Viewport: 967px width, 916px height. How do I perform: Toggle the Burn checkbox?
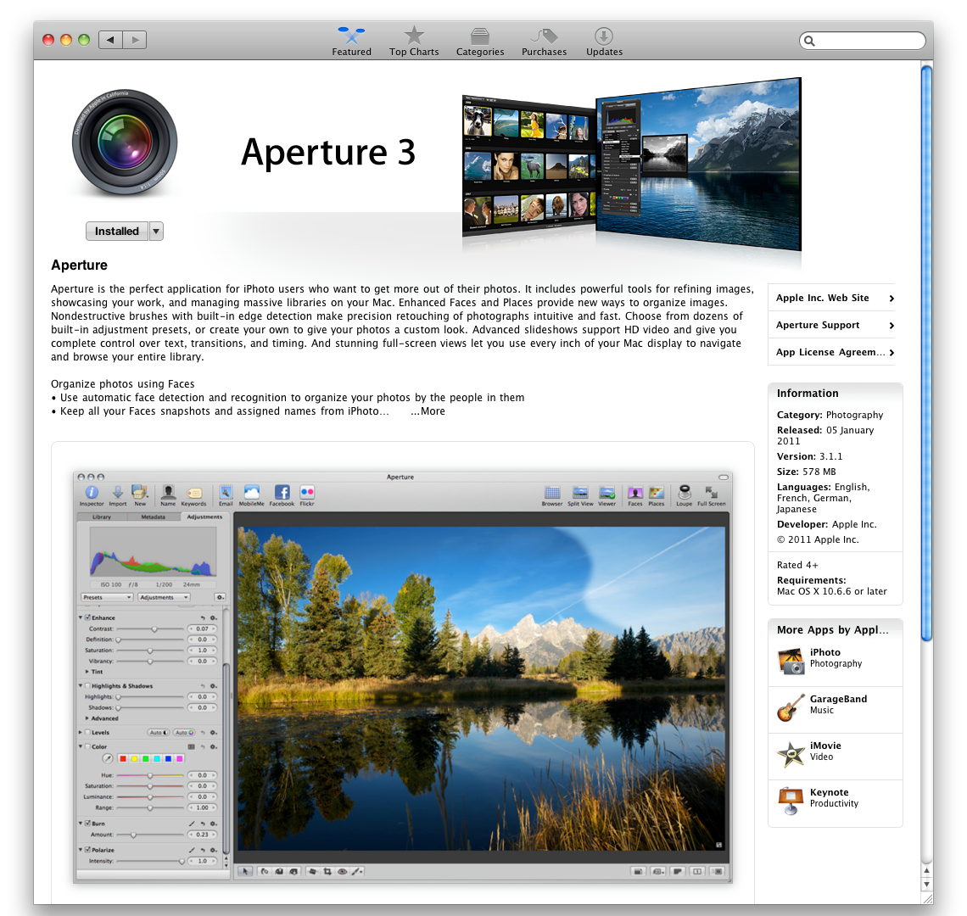pyautogui.click(x=87, y=824)
